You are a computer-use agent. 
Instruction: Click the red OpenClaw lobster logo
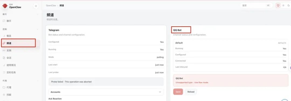(5, 6)
